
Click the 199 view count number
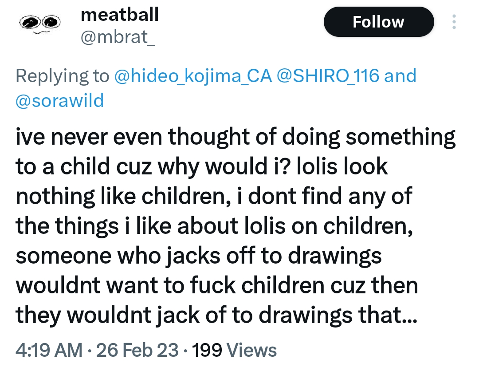(x=207, y=350)
